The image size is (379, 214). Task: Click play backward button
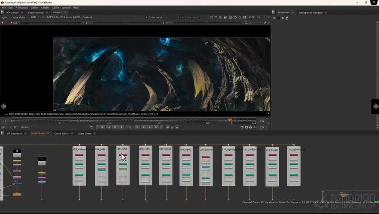pyautogui.click(x=121, y=127)
